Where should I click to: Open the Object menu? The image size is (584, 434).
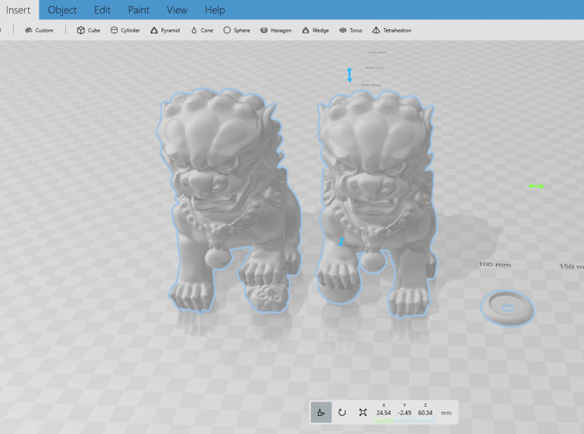[x=62, y=10]
